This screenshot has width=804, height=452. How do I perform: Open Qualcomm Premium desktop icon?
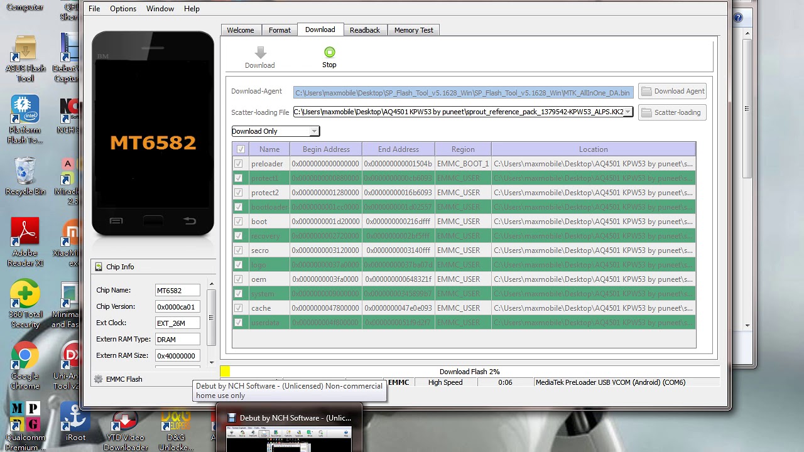[x=25, y=427]
